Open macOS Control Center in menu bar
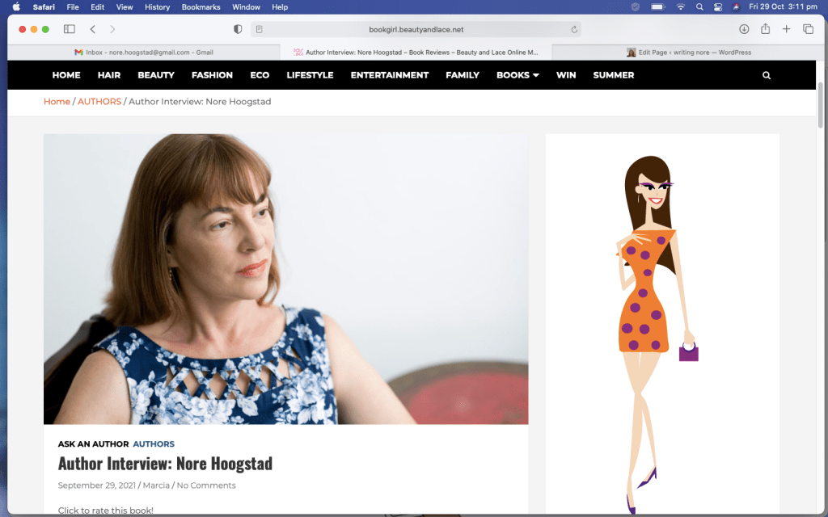This screenshot has height=517, width=828. click(x=717, y=7)
